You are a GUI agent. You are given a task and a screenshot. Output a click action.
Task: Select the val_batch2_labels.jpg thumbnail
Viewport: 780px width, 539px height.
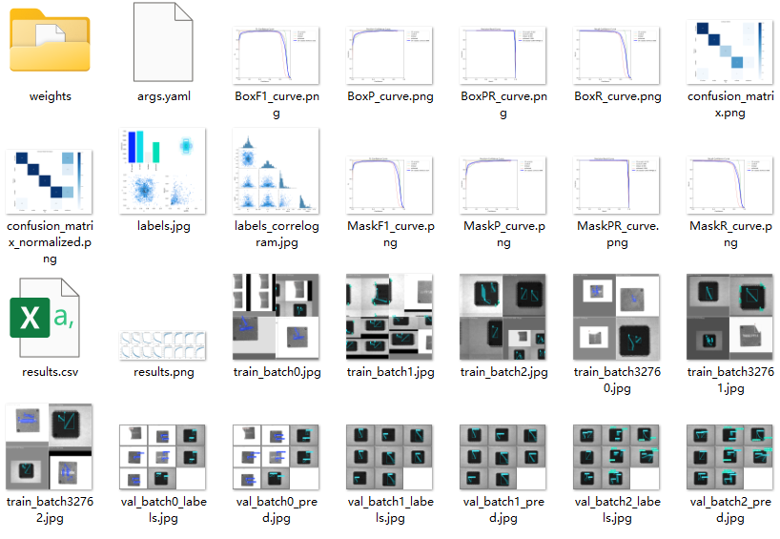click(x=616, y=457)
